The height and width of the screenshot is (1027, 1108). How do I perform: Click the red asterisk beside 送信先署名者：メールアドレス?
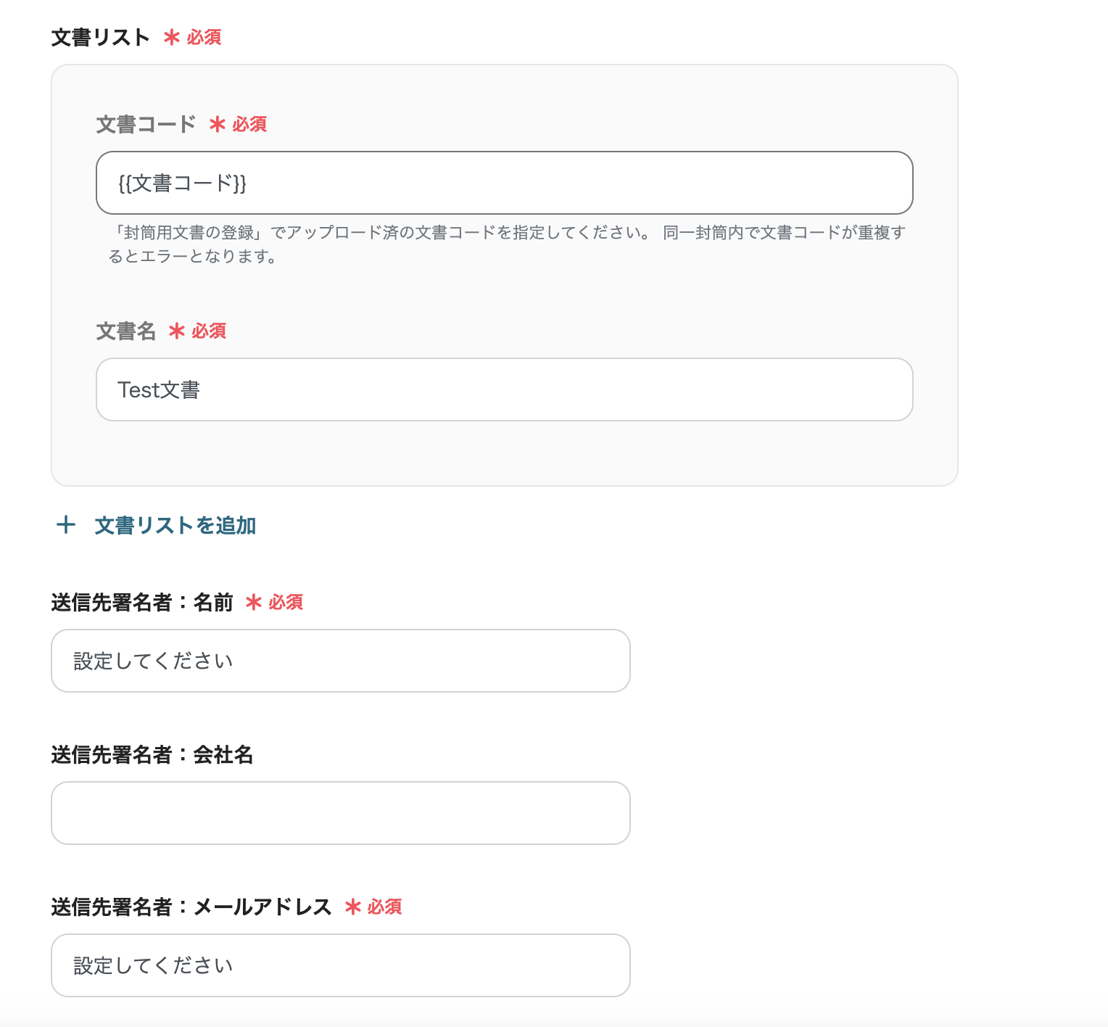point(352,907)
